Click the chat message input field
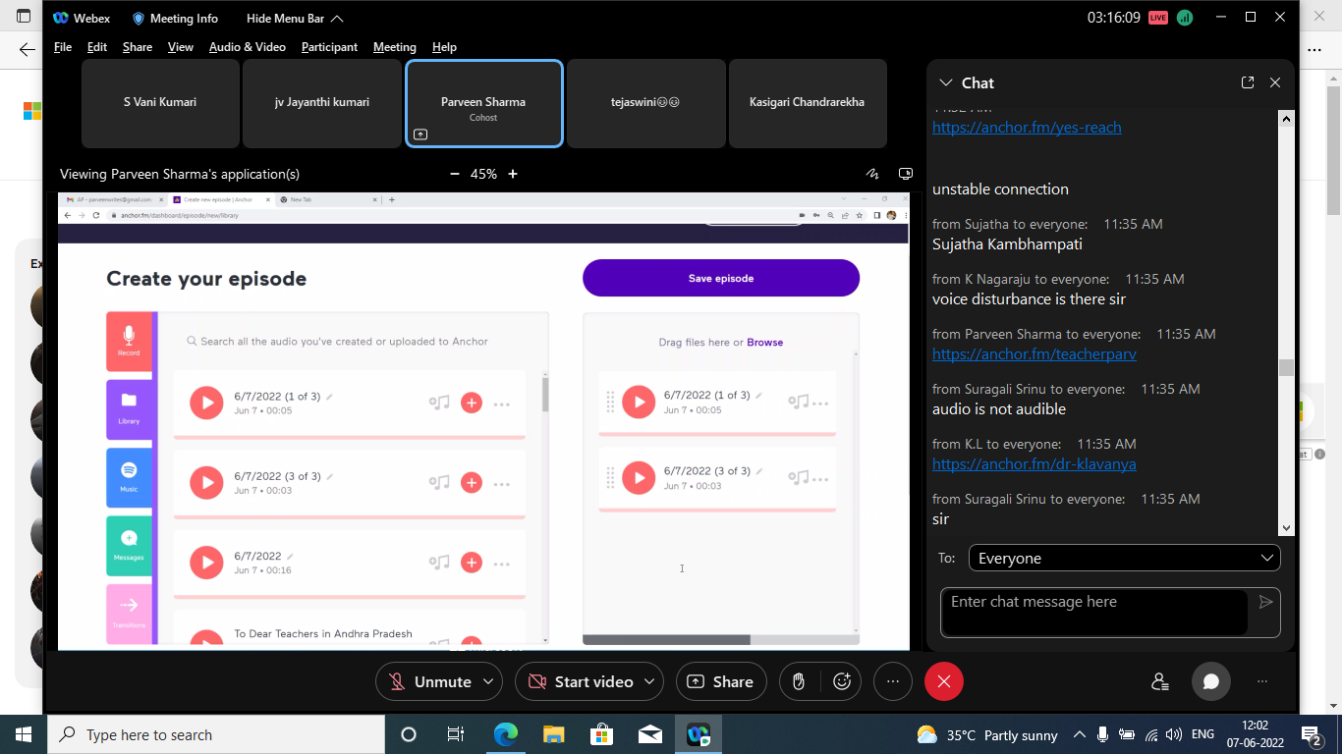This screenshot has height=754, width=1342. [1094, 613]
